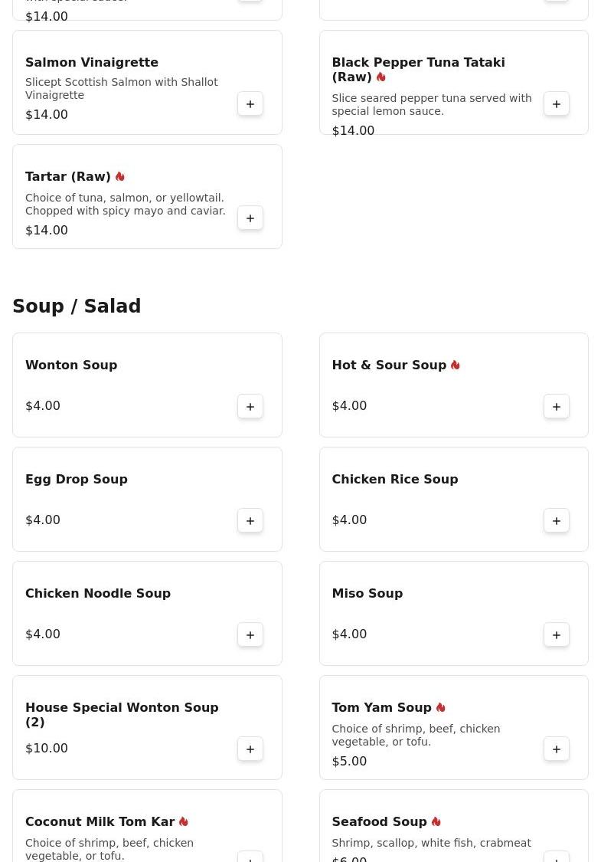Click Salmon Vinaigrette item name
Viewport: 601px width, 862px height.
92,62
